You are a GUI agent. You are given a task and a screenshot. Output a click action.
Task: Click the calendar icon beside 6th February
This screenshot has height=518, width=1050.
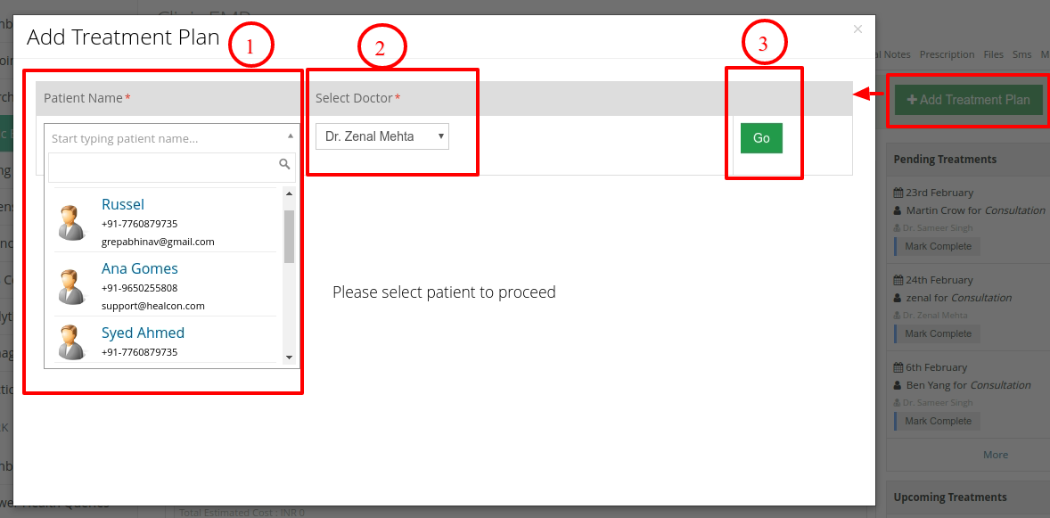(x=898, y=367)
